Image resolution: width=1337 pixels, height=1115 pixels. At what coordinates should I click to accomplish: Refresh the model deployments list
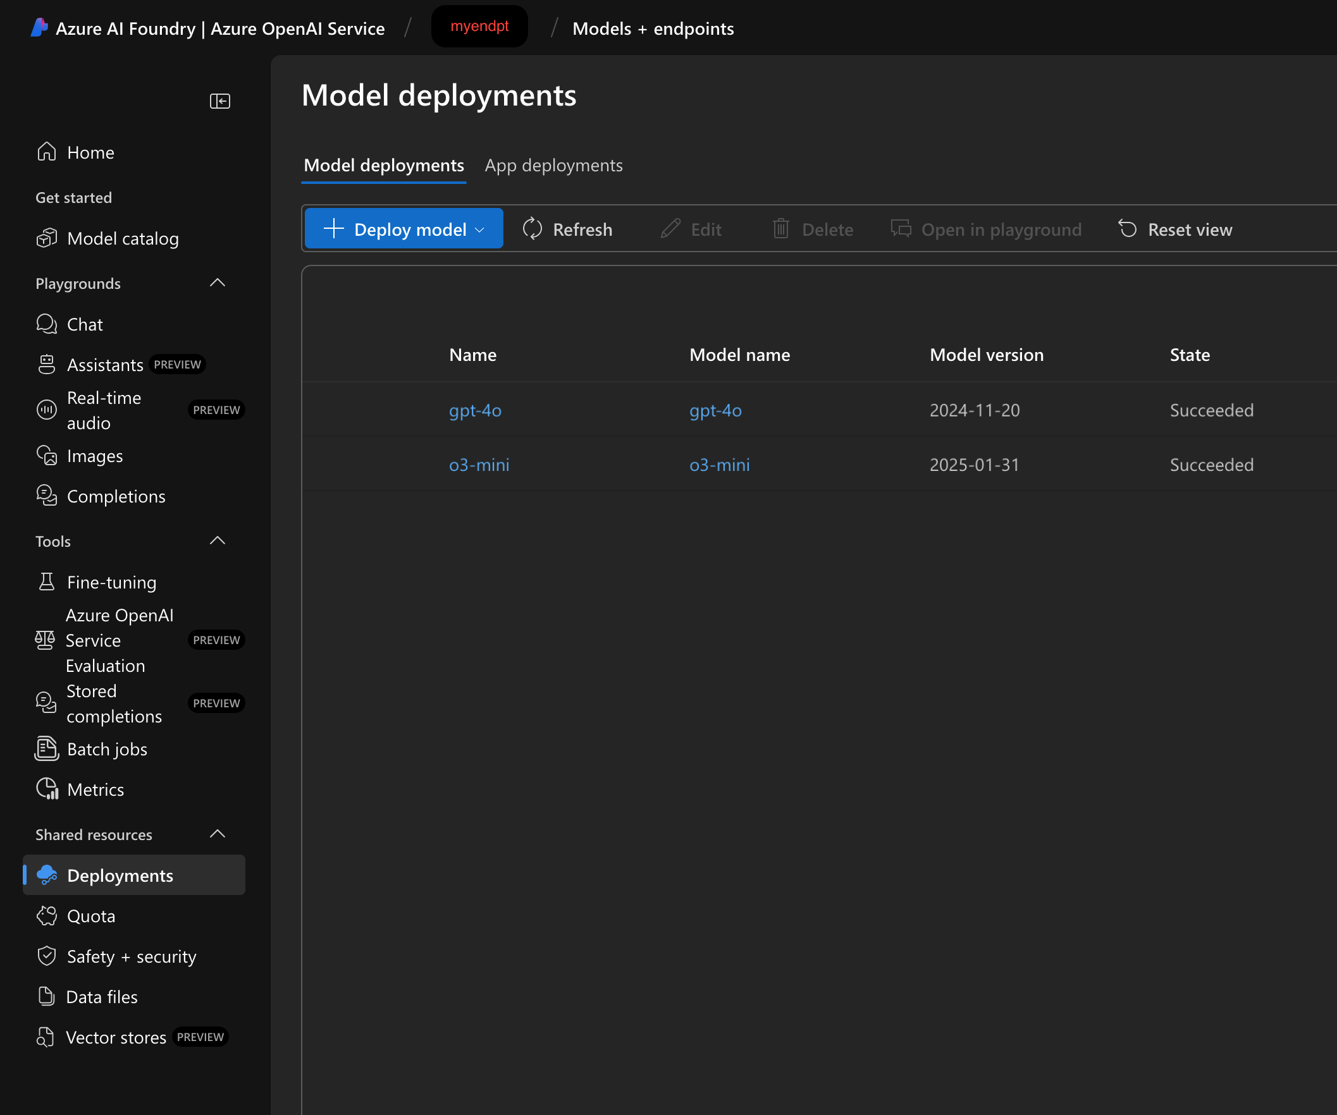click(567, 229)
